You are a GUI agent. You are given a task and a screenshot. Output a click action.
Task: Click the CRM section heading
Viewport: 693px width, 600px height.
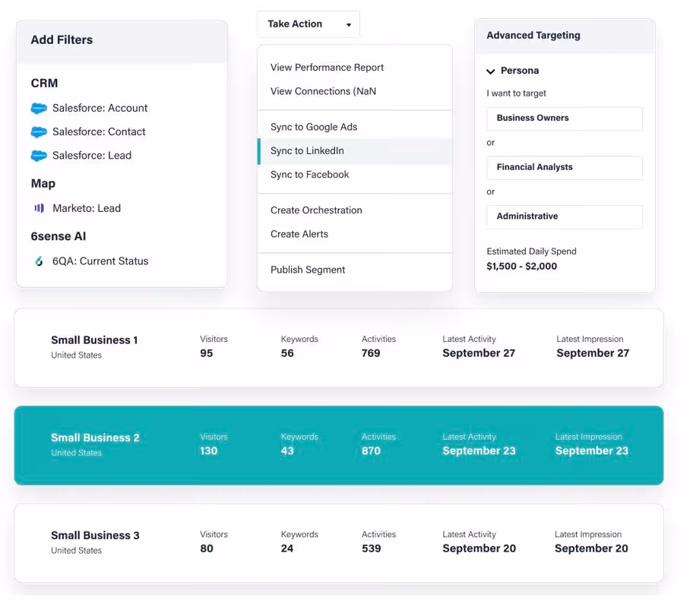click(44, 83)
